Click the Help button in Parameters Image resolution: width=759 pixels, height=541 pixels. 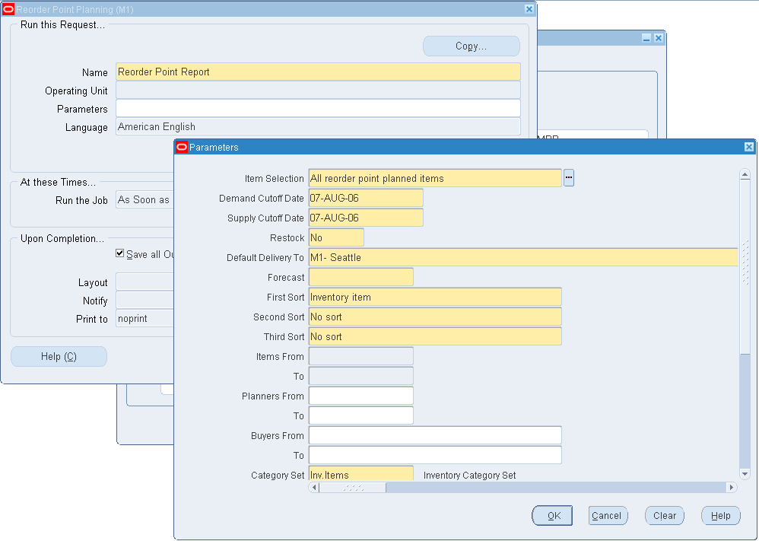721,515
